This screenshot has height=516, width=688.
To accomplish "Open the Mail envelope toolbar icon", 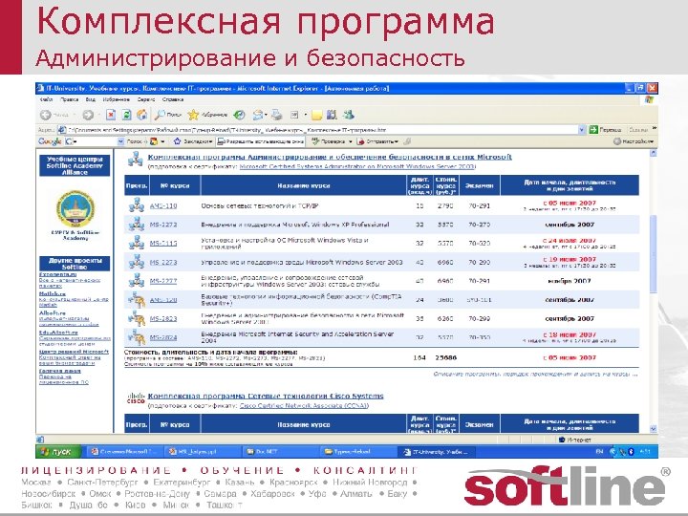I will tap(258, 115).
